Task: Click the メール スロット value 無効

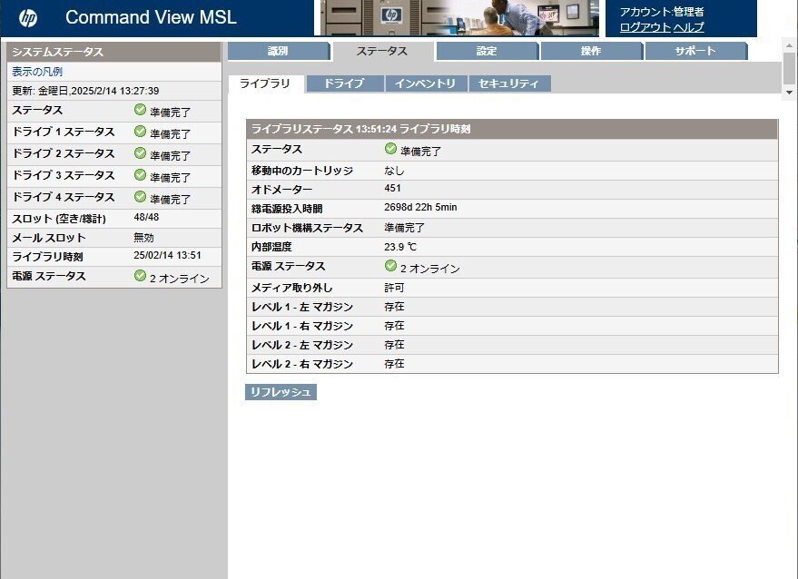Action: (143, 238)
